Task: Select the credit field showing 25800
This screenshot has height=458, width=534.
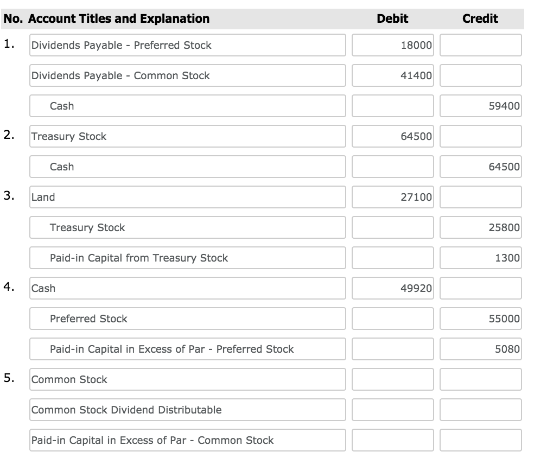Action: click(480, 228)
